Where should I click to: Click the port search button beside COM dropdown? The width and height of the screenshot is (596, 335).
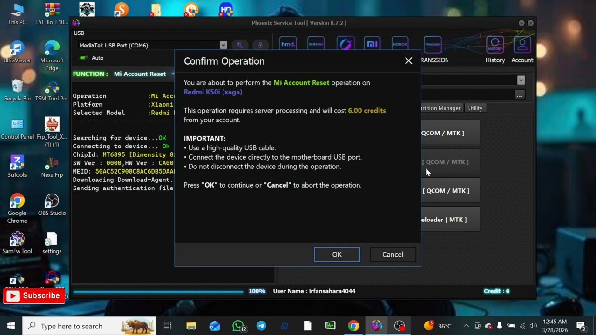tap(240, 45)
